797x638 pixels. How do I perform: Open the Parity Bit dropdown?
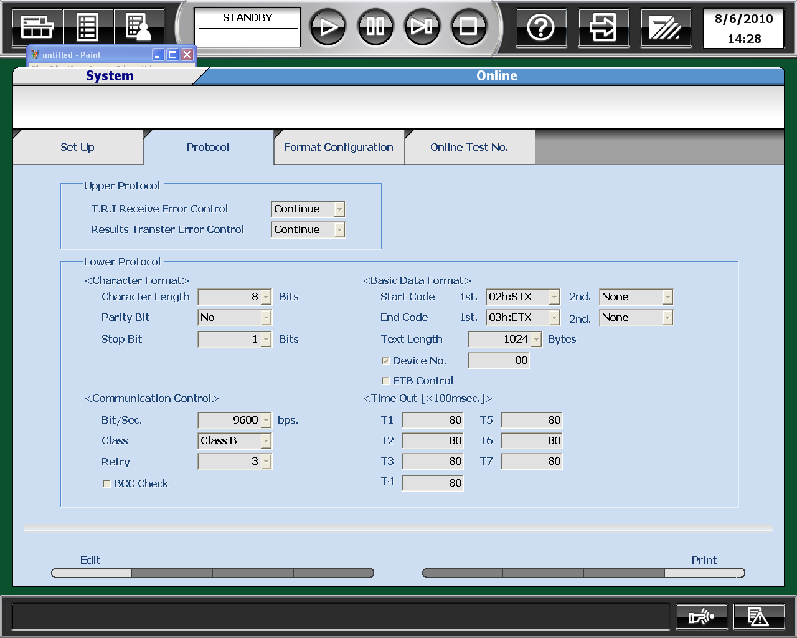pos(266,318)
